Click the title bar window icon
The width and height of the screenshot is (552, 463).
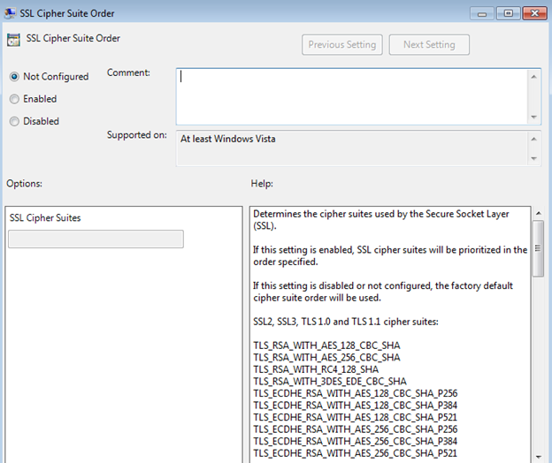[x=10, y=13]
